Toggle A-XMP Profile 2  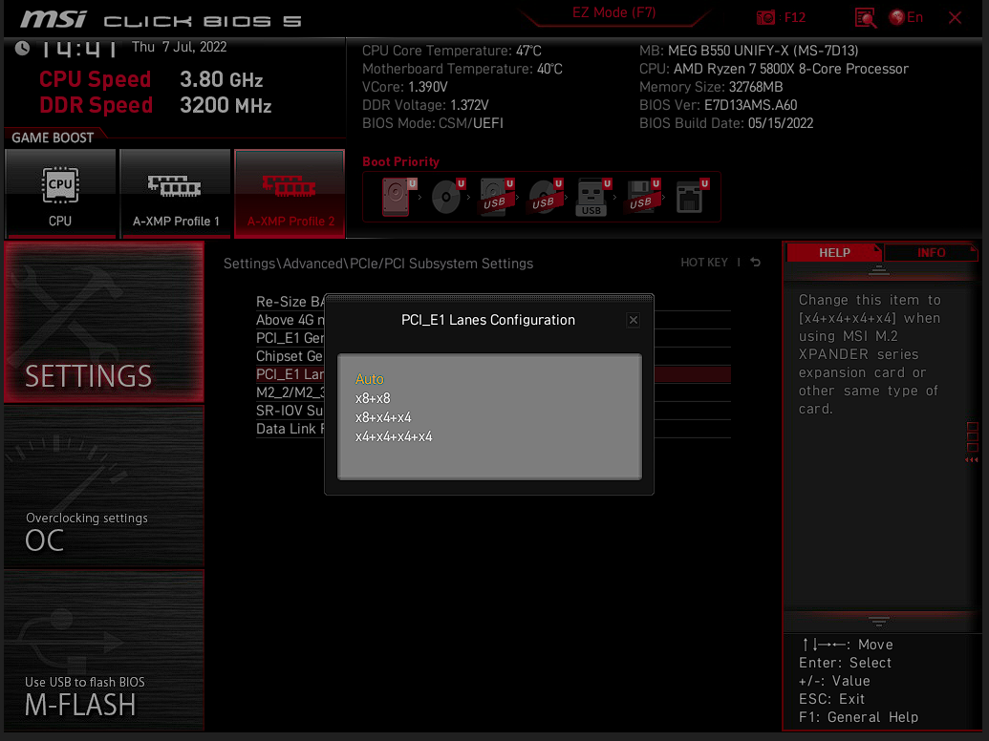coord(290,194)
